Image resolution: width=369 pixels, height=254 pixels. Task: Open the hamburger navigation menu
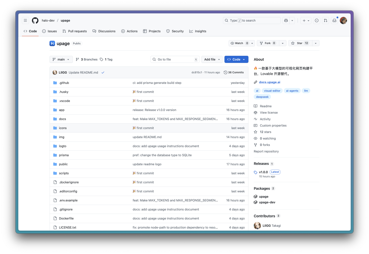(x=26, y=20)
